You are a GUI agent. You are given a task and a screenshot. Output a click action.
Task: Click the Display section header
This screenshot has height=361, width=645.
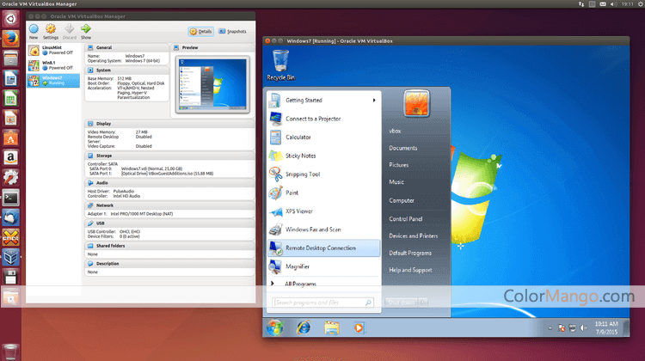pos(169,124)
